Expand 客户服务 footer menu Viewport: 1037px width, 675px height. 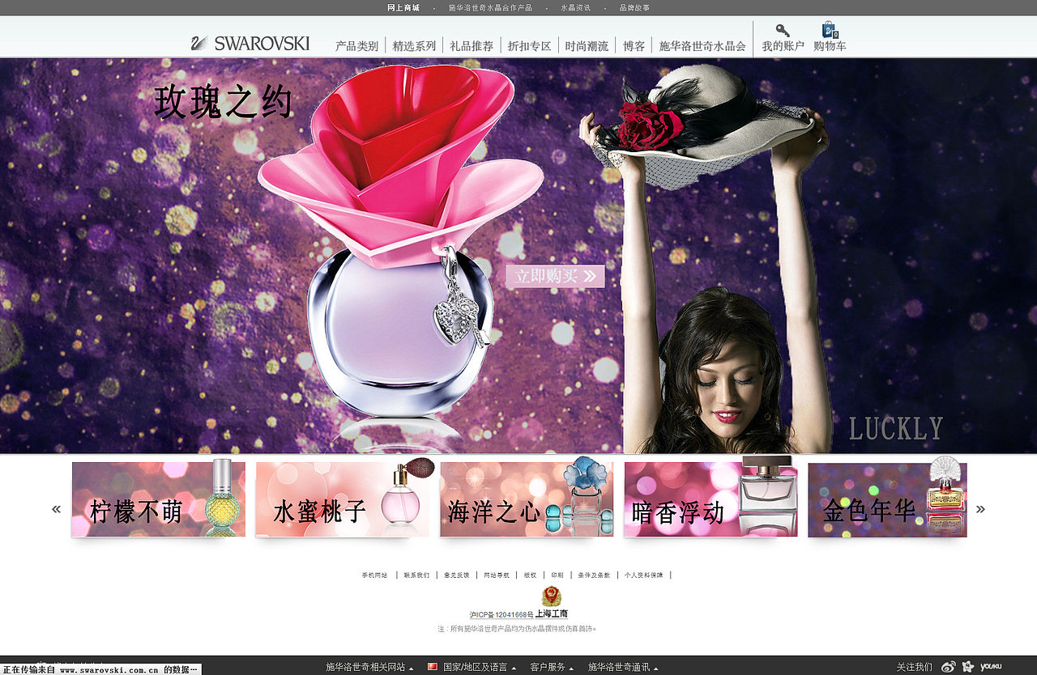552,667
